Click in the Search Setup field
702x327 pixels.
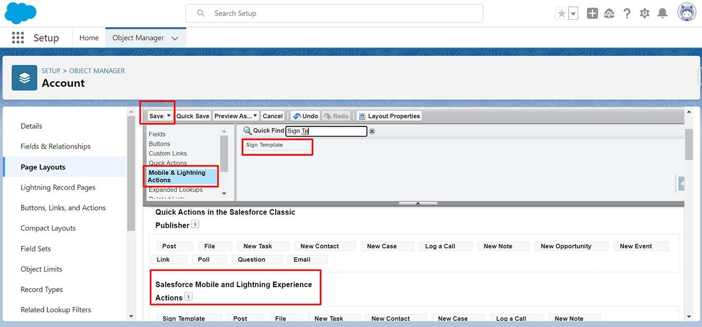click(x=334, y=13)
